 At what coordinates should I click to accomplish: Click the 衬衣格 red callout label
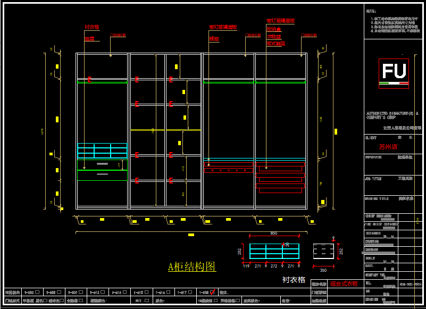[91, 27]
